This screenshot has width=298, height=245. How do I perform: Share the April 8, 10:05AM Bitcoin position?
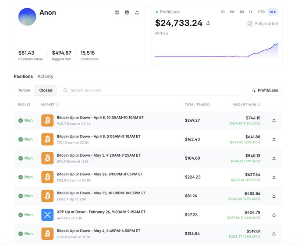coord(274,120)
